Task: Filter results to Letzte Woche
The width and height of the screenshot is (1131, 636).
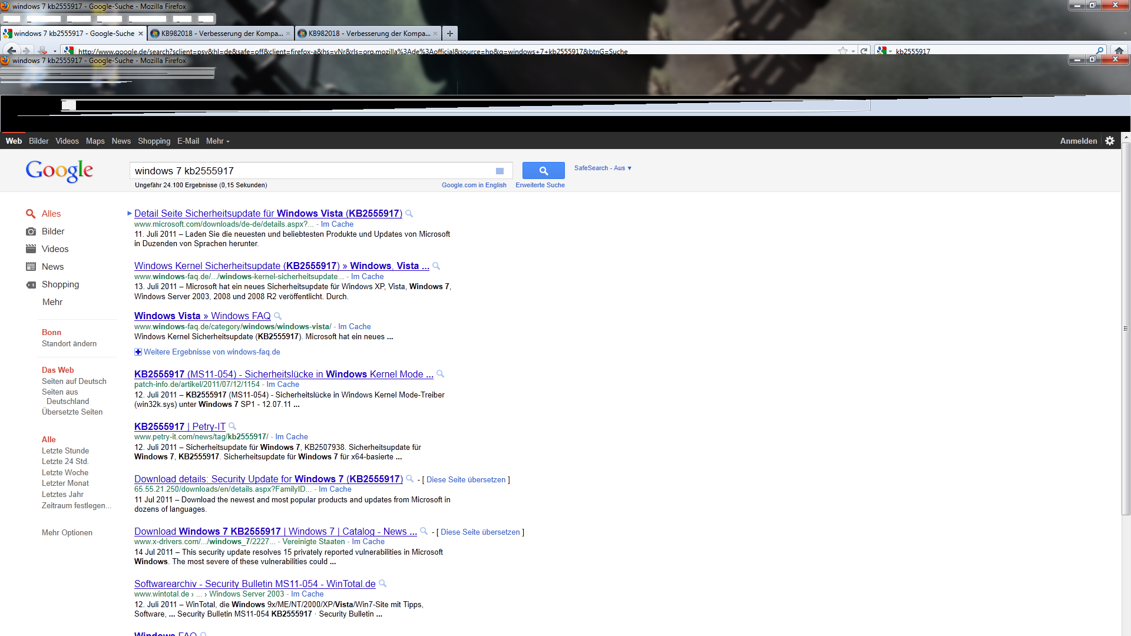Action: coord(65,473)
